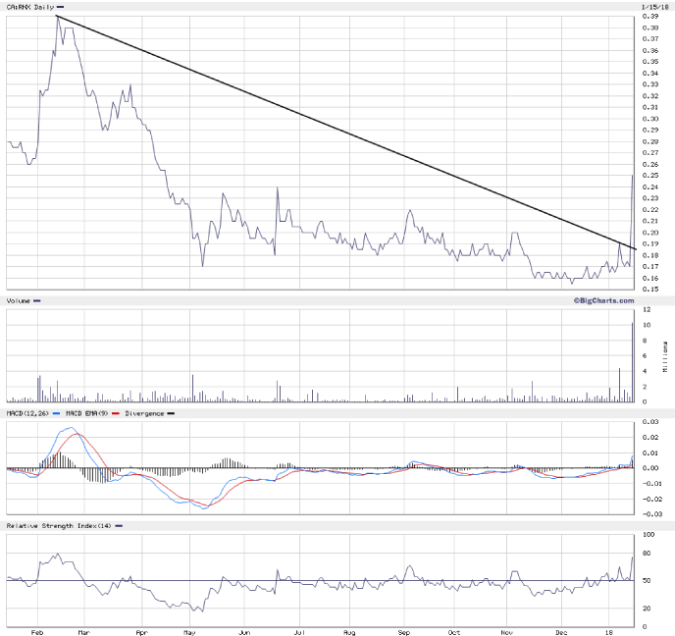Screen dimensions: 675x636
Task: Click the black Divergence legend swatch
Action: pos(170,415)
